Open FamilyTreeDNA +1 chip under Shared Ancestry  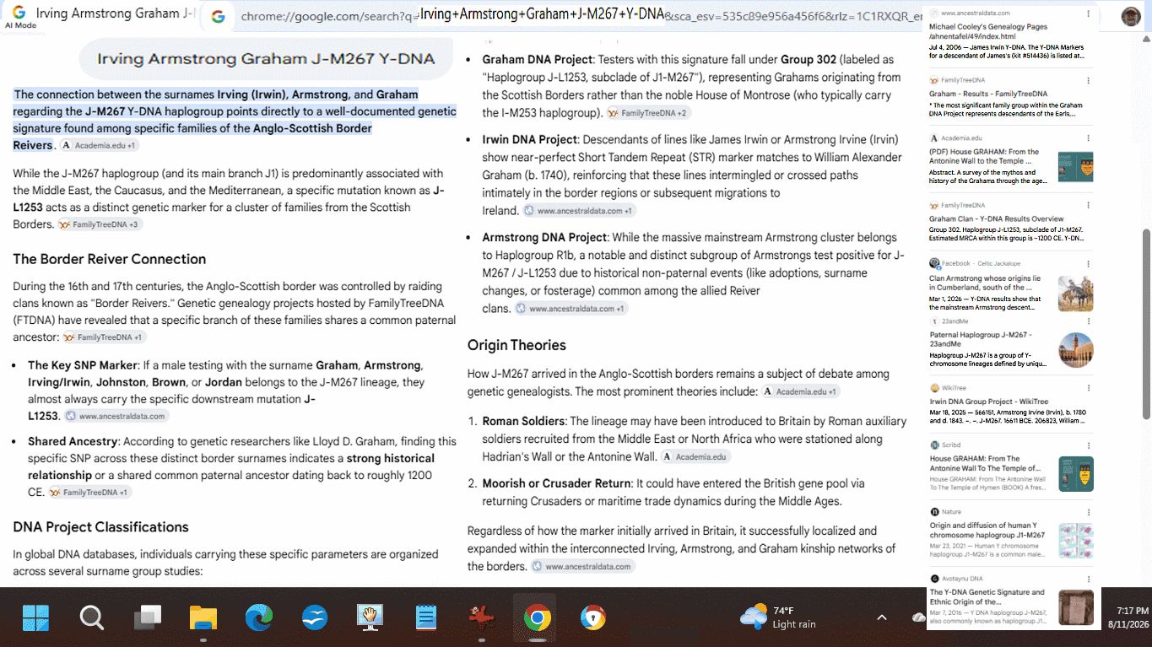(x=89, y=493)
